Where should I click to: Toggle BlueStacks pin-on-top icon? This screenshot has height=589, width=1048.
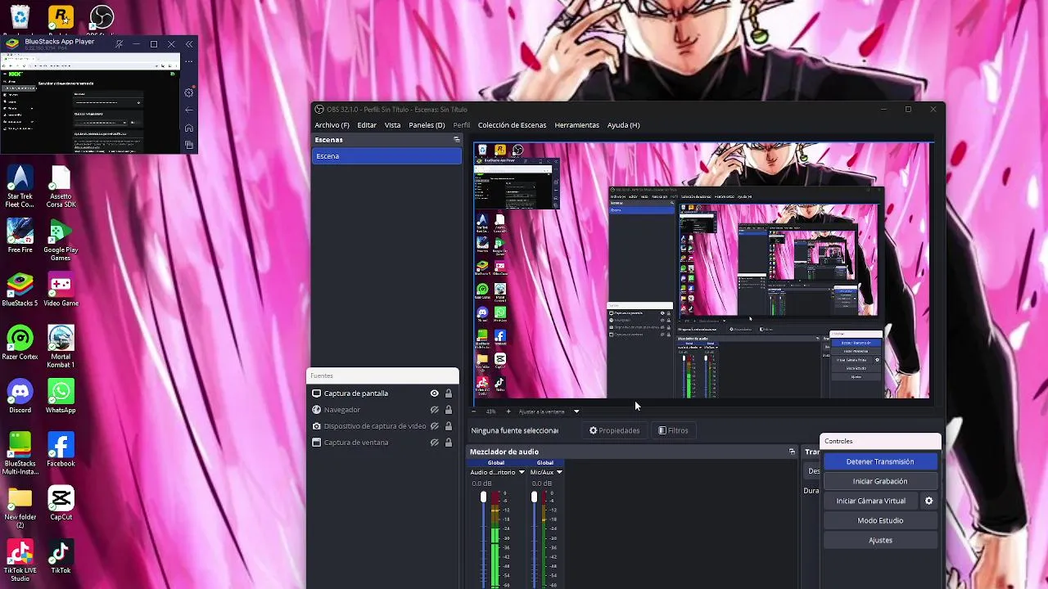pos(119,44)
